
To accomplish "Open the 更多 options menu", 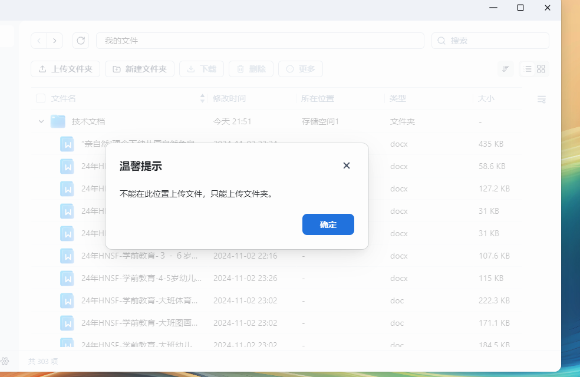I will point(300,69).
